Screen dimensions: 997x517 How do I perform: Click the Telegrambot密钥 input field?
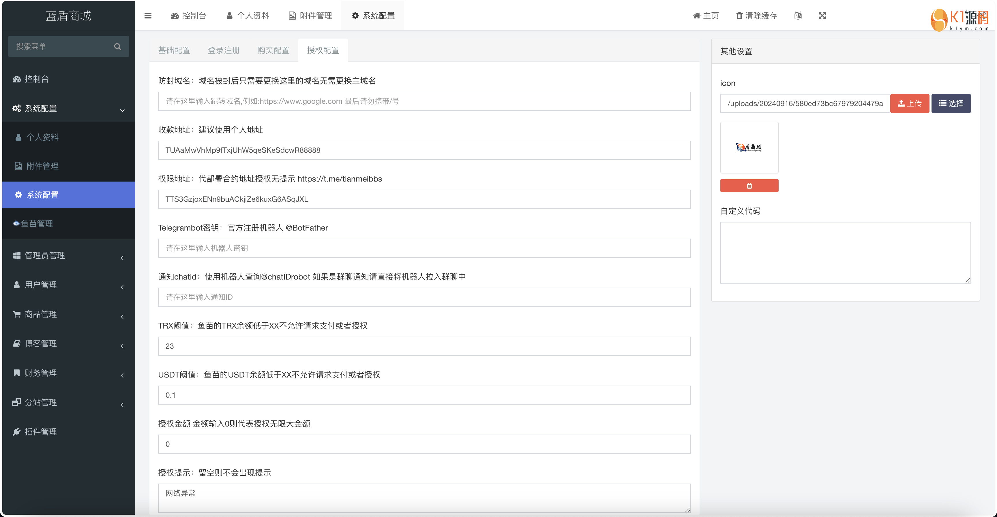(424, 248)
